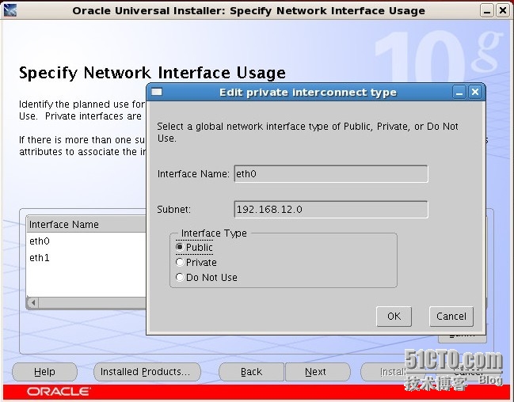Viewport: 514px width, 402px height.
Task: Open Installed Products list
Action: [x=147, y=372]
